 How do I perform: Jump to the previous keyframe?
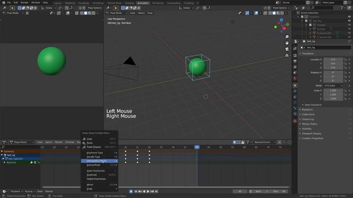140,191
